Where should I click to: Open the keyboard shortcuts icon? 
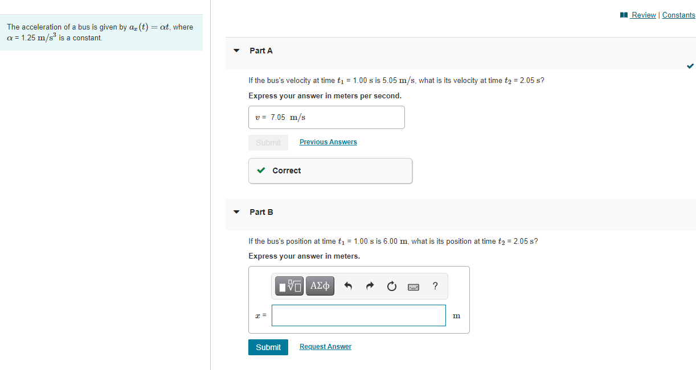414,286
